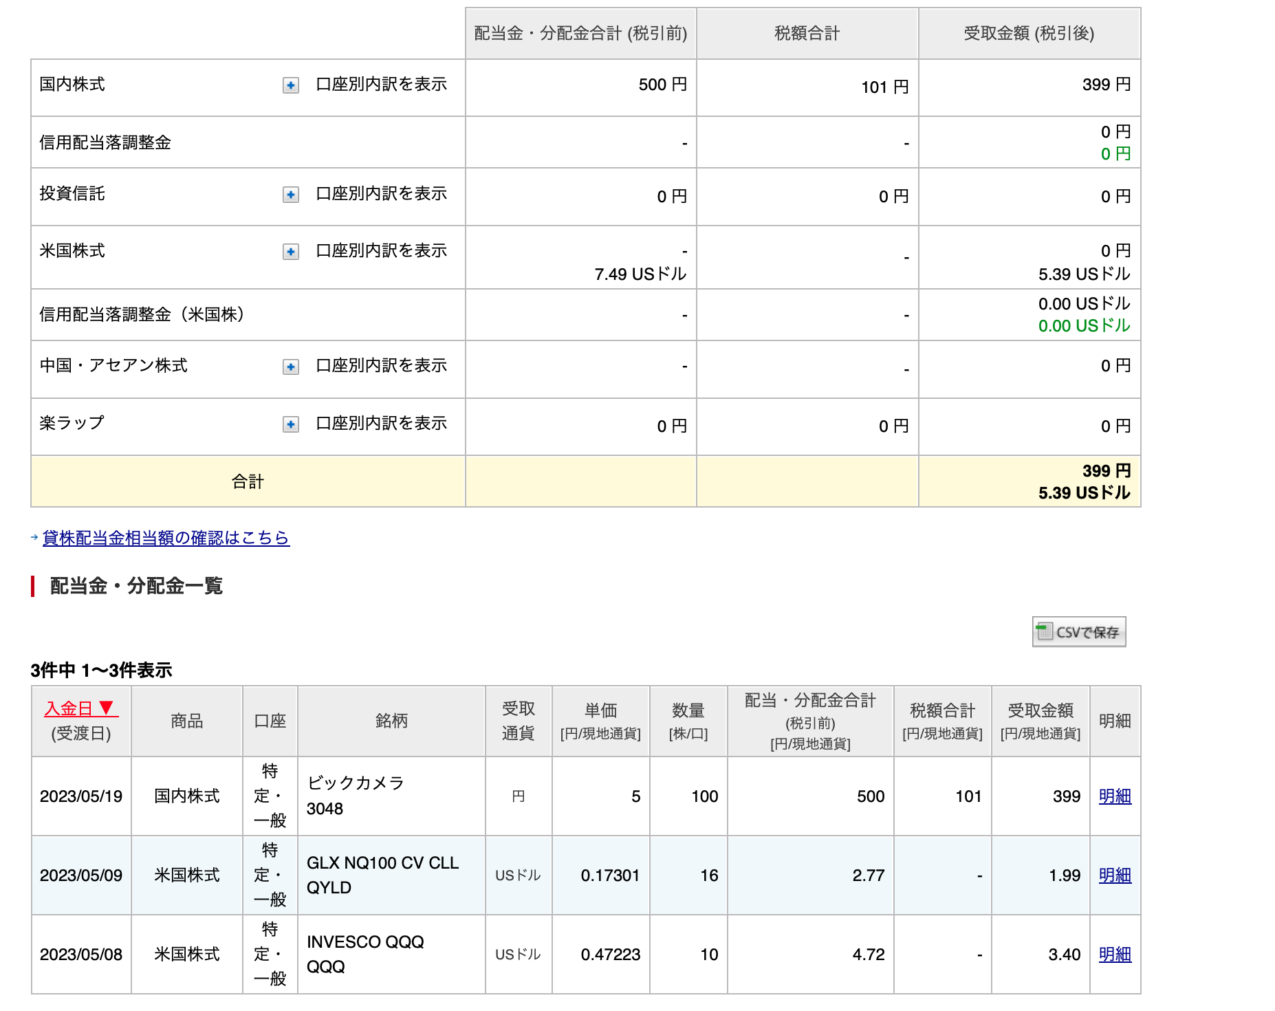Click the 信用配当落調整金（米国株） row label
1275x1011 pixels.
coord(142,315)
